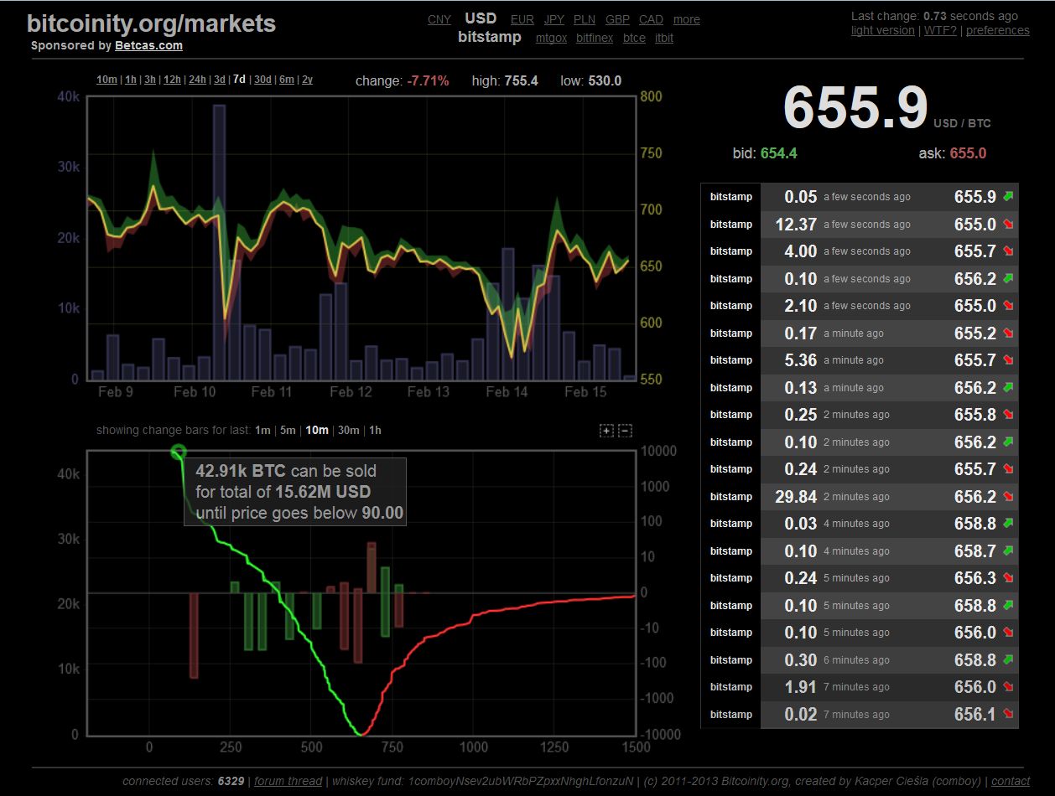Click the green arrow next to 0.30 trade
This screenshot has height=796, width=1055.
pyautogui.click(x=1007, y=660)
